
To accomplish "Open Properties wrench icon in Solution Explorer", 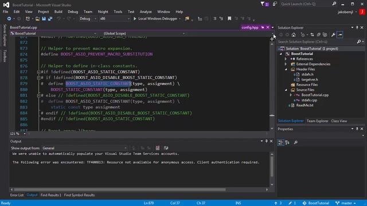I will coord(333,35).
